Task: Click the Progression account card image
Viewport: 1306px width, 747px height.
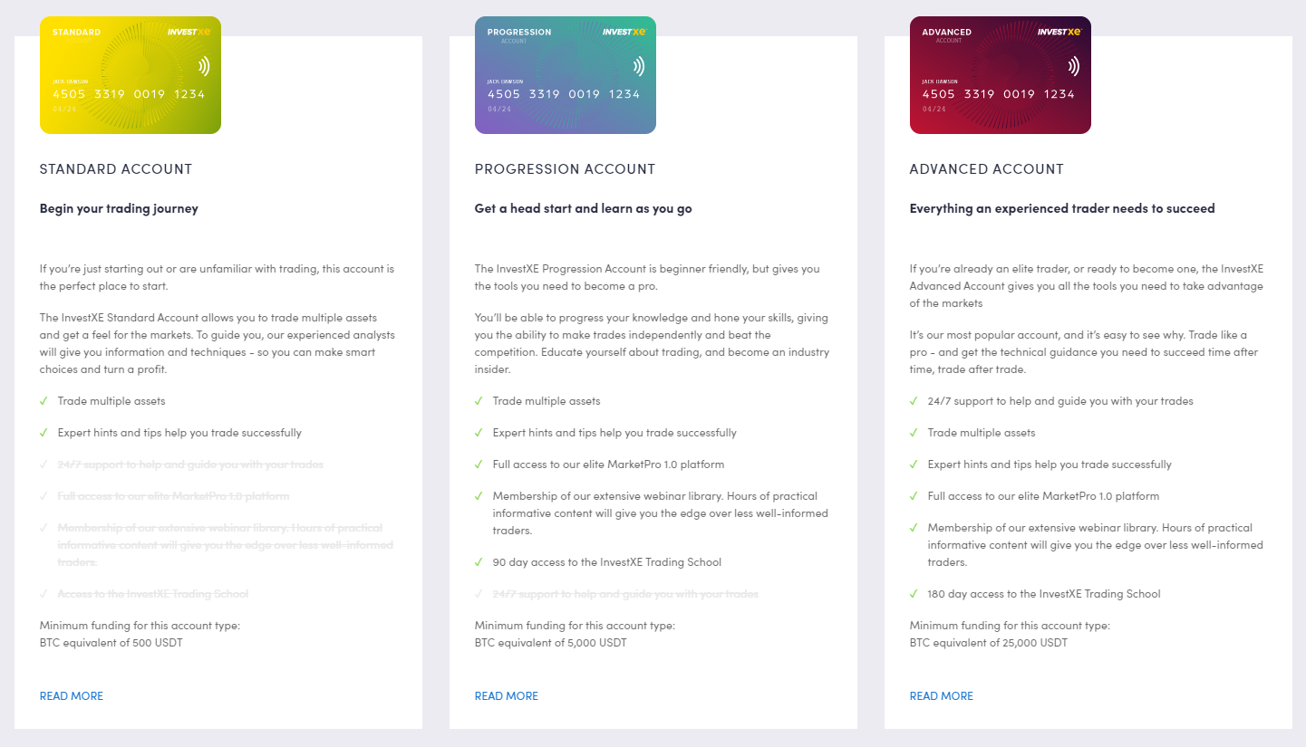Action: pyautogui.click(x=566, y=75)
